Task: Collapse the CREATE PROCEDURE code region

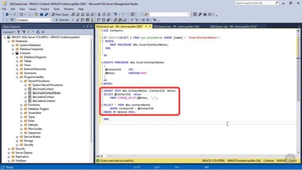Action: click(102, 62)
